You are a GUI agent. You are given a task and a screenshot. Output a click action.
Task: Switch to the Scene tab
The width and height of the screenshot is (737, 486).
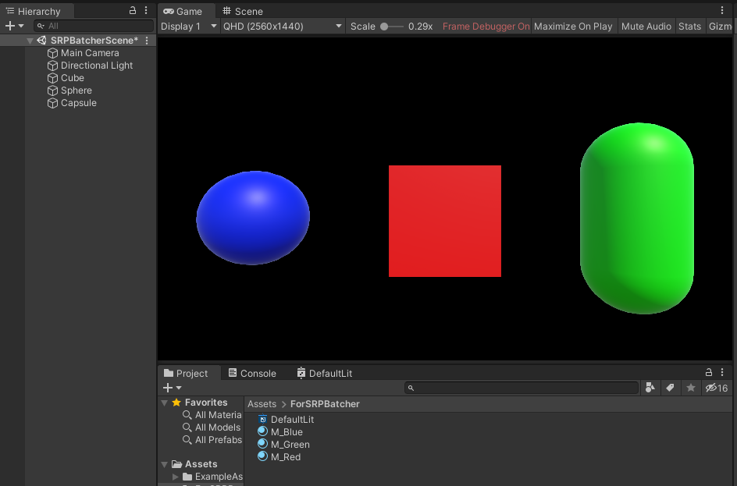[x=243, y=11]
